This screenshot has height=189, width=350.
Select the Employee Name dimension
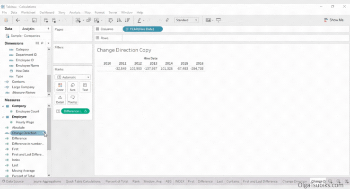[x=27, y=66]
